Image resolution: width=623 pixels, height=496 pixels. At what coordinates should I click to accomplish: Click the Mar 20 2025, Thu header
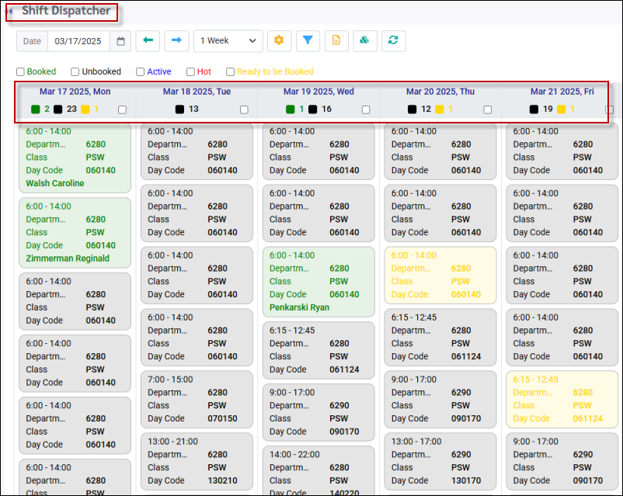pyautogui.click(x=440, y=92)
